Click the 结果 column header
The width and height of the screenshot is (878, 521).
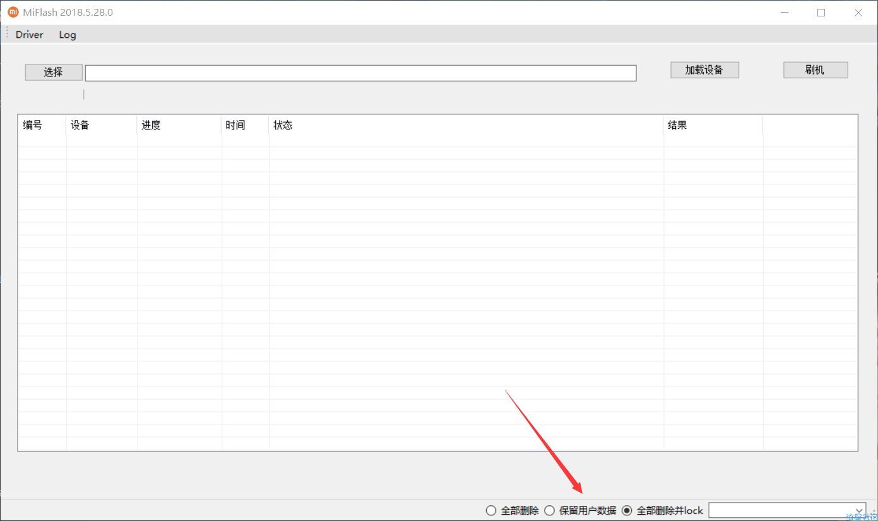point(713,125)
